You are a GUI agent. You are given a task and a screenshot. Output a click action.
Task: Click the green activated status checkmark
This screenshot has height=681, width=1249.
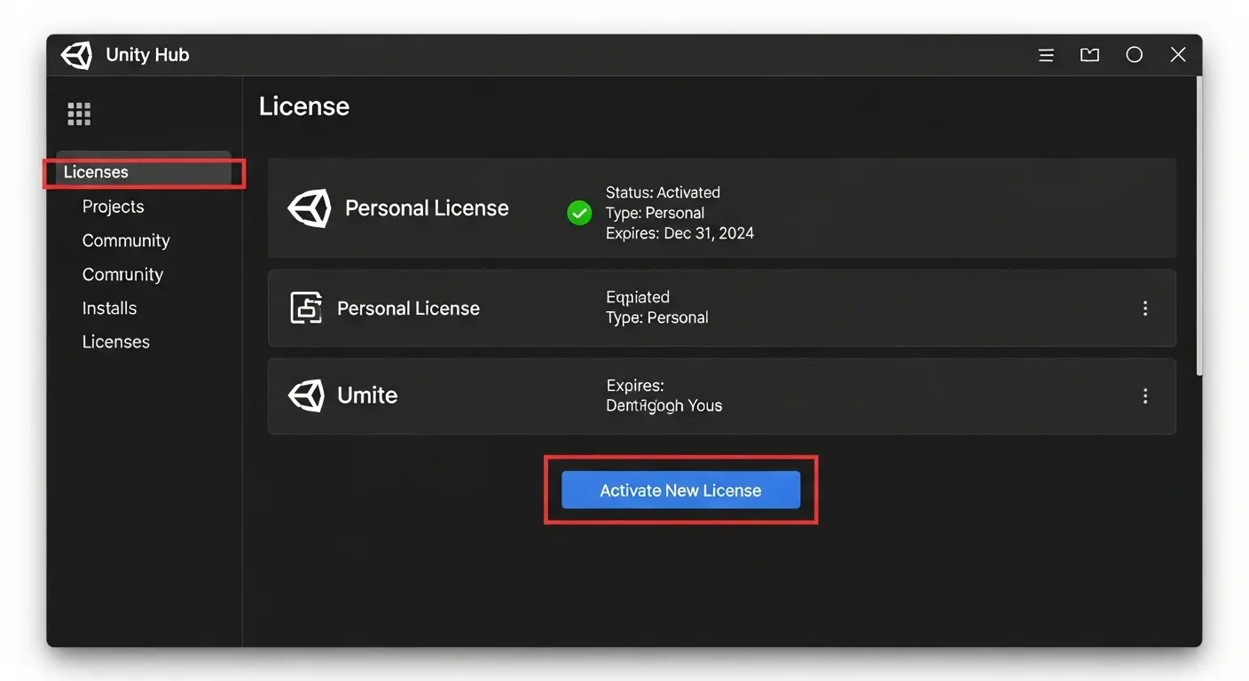click(578, 213)
